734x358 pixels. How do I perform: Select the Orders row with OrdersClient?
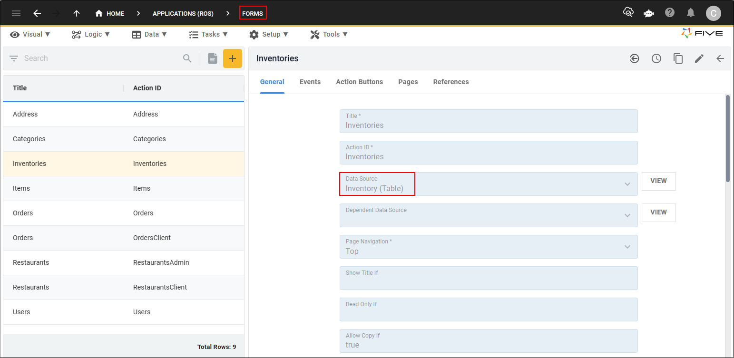point(124,238)
